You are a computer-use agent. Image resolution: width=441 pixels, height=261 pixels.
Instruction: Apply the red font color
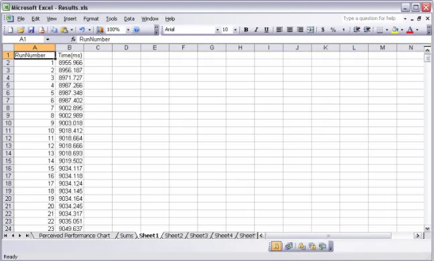pos(410,29)
